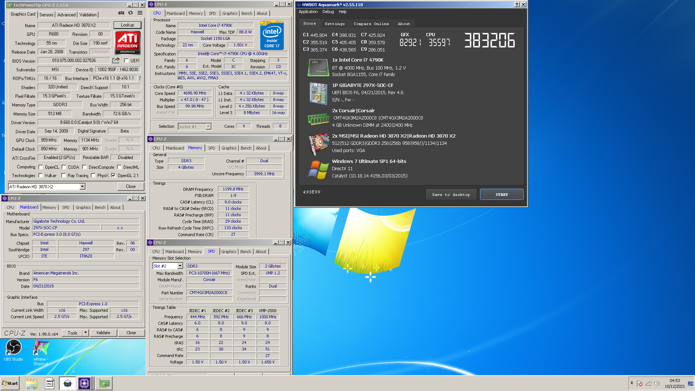Take GPU-Z screenshot with camera icon
Screen dimensions: 695x391
121,13
